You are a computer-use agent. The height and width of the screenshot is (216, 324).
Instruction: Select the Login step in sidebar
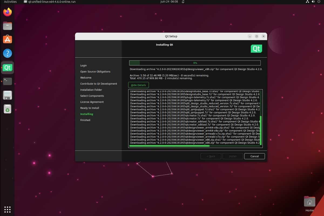[x=83, y=66]
